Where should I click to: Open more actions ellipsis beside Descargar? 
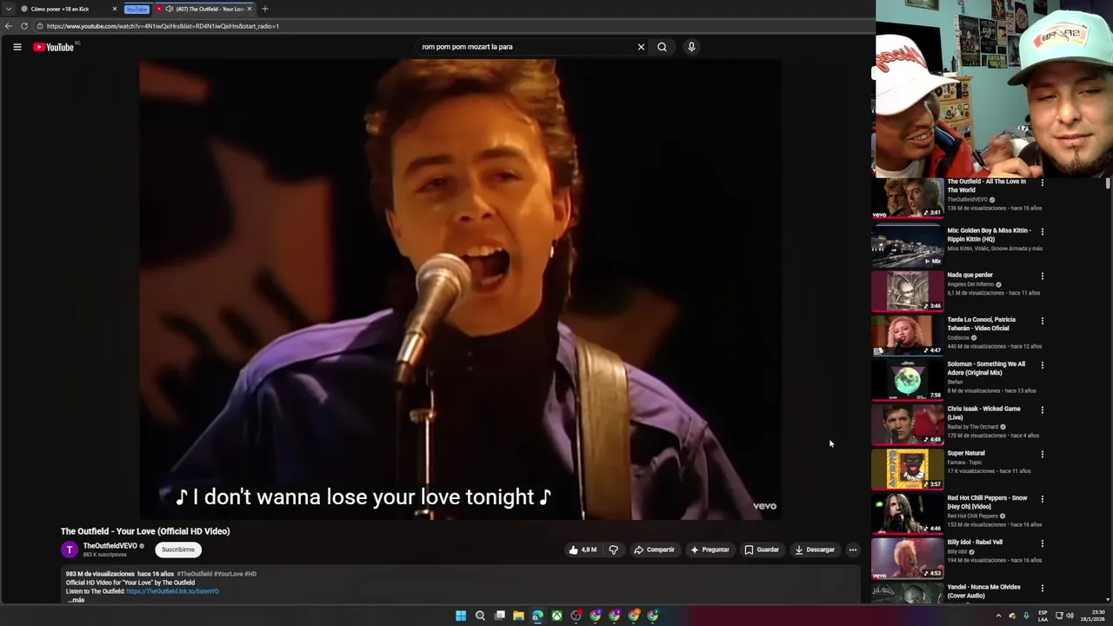click(x=853, y=549)
